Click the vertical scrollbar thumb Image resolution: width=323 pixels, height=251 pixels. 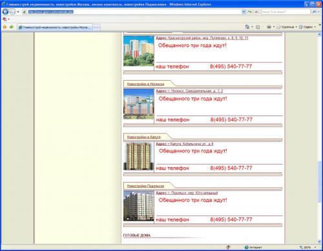[319, 182]
